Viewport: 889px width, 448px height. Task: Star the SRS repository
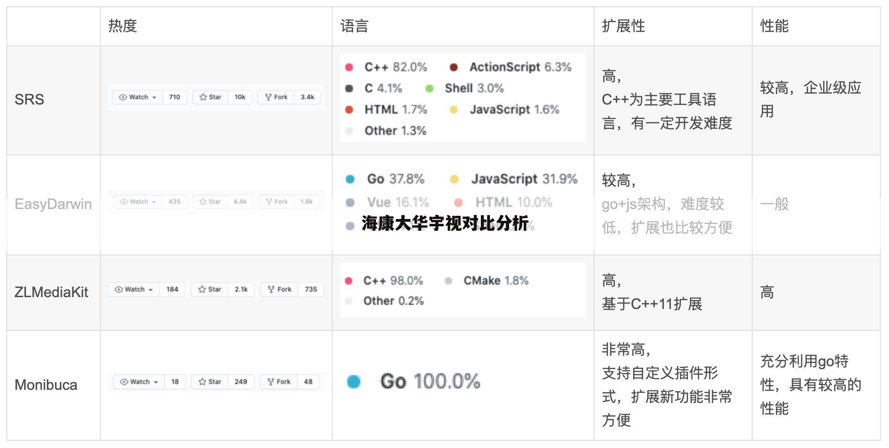(x=210, y=97)
